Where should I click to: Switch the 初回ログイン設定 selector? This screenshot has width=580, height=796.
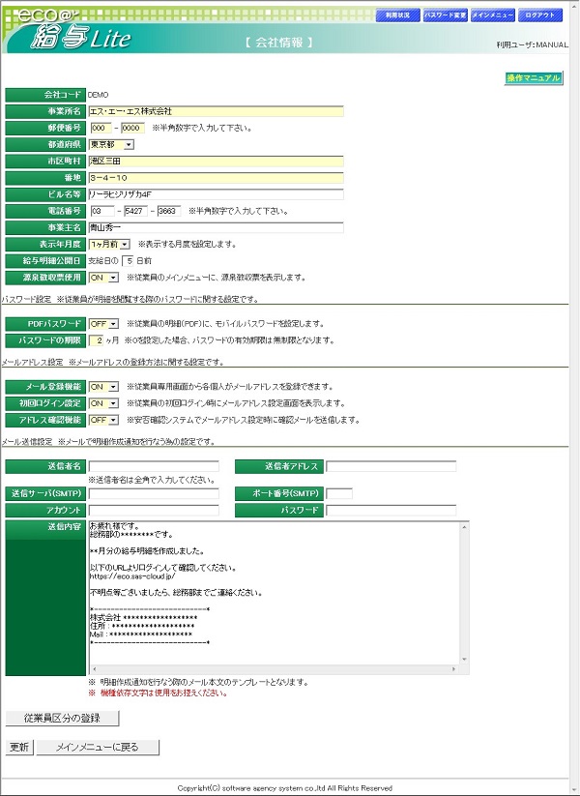coord(103,403)
